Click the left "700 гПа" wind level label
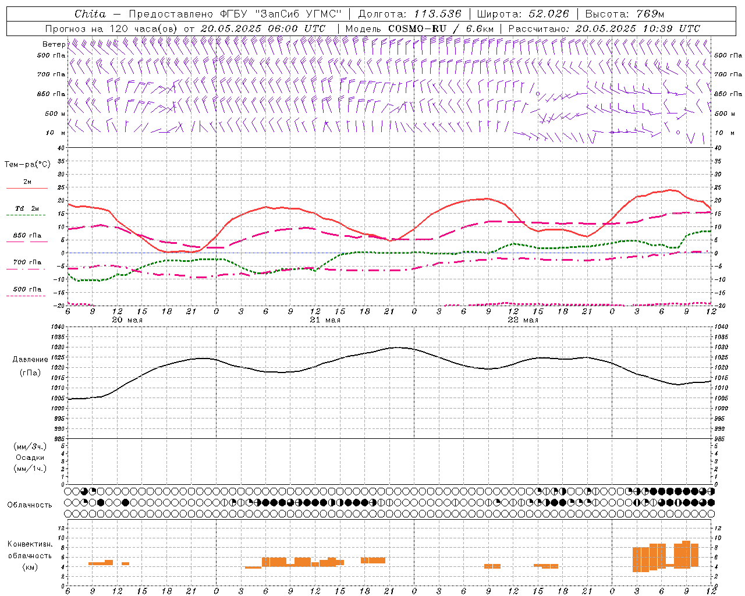The width and height of the screenshot is (745, 596). (x=51, y=74)
